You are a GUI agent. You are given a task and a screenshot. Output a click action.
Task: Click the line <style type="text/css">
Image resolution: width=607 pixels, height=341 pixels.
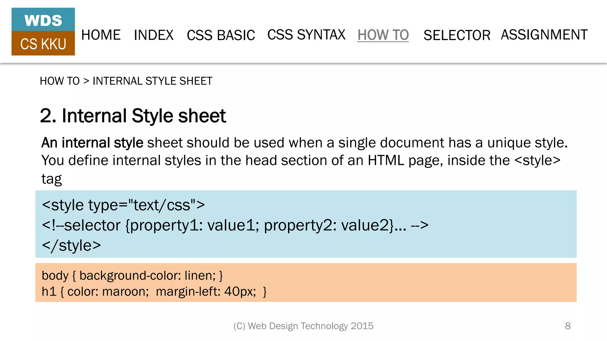[x=123, y=205]
